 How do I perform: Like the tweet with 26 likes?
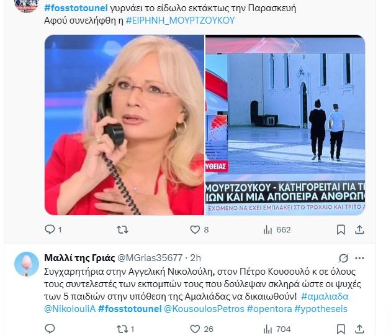tap(195, 329)
